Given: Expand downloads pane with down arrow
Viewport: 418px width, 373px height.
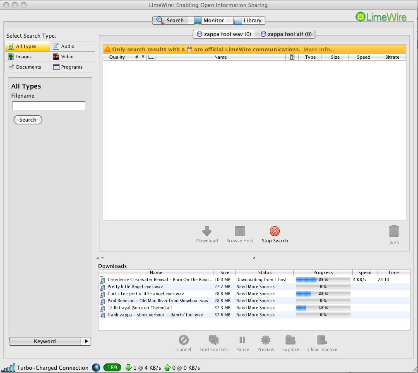Looking at the screenshot, I should [x=102, y=258].
